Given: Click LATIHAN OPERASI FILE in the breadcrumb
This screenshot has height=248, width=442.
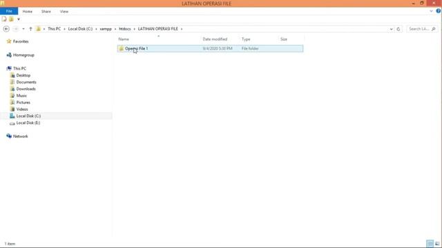Looking at the screenshot, I should coord(158,29).
